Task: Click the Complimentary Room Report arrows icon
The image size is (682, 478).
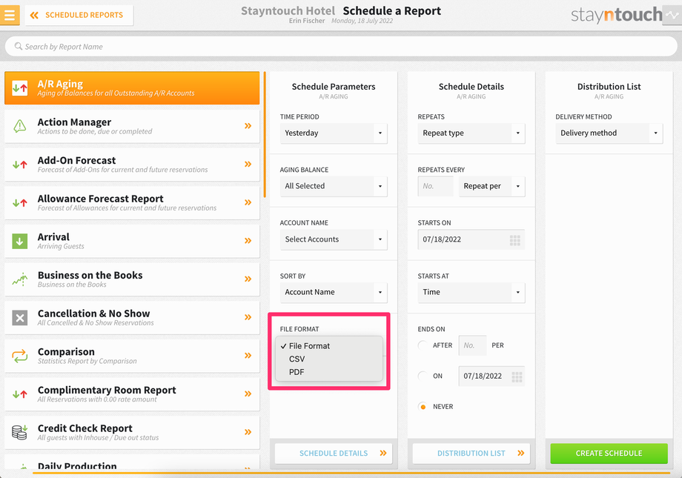Action: pyautogui.click(x=19, y=394)
